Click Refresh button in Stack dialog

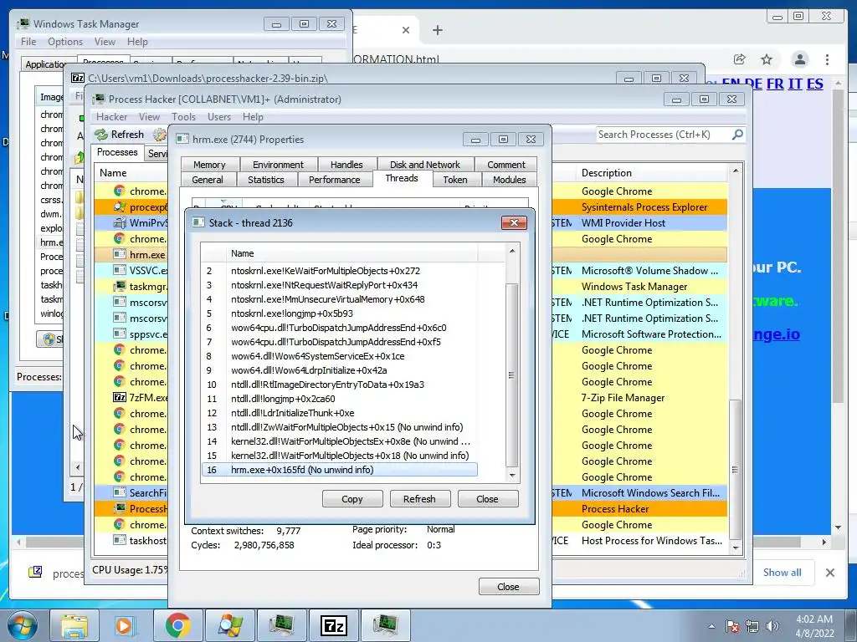[x=420, y=499]
